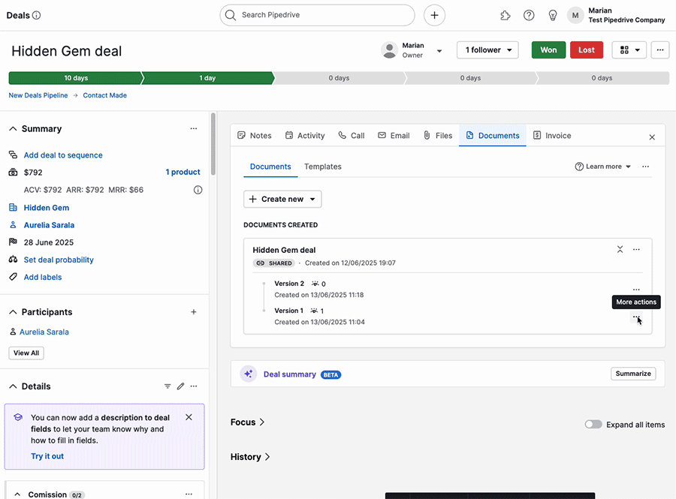
Task: Open the Learn more dropdown
Action: click(602, 167)
